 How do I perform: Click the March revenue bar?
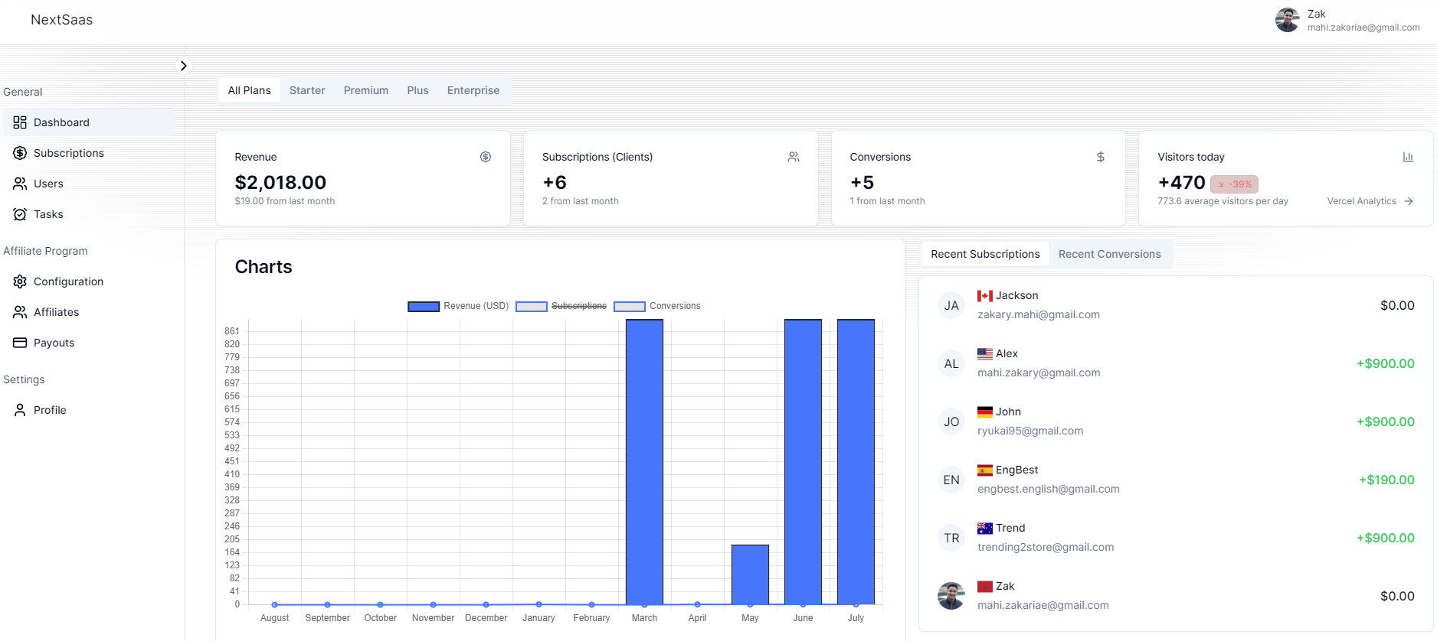644,462
